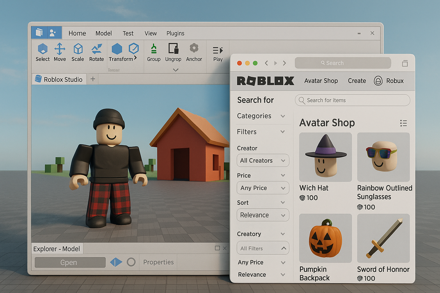Screen dimensions: 440x293
Task: Go back in Roblox browser window
Action: coord(266,63)
